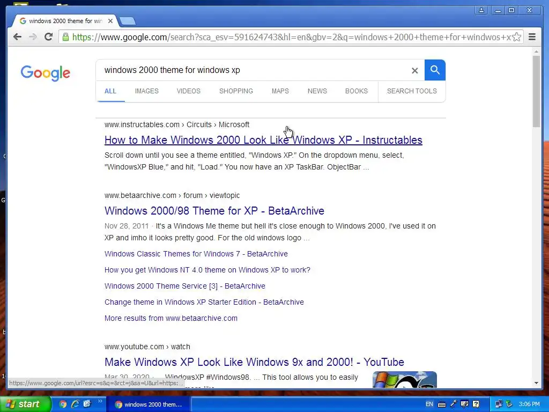Screen dimensions: 549x412
Task: Select the ALL search tab
Action: (x=110, y=91)
